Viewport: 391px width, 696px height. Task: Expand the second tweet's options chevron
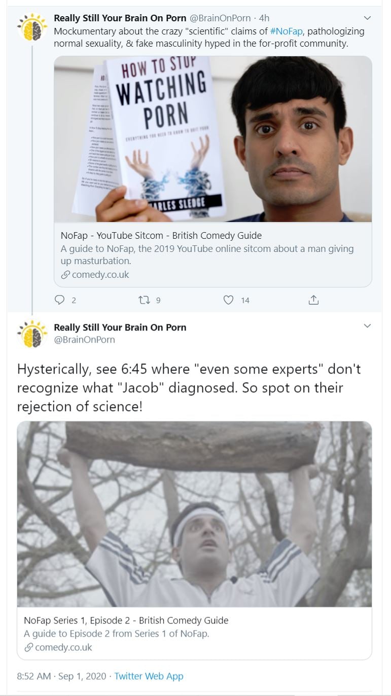point(368,325)
